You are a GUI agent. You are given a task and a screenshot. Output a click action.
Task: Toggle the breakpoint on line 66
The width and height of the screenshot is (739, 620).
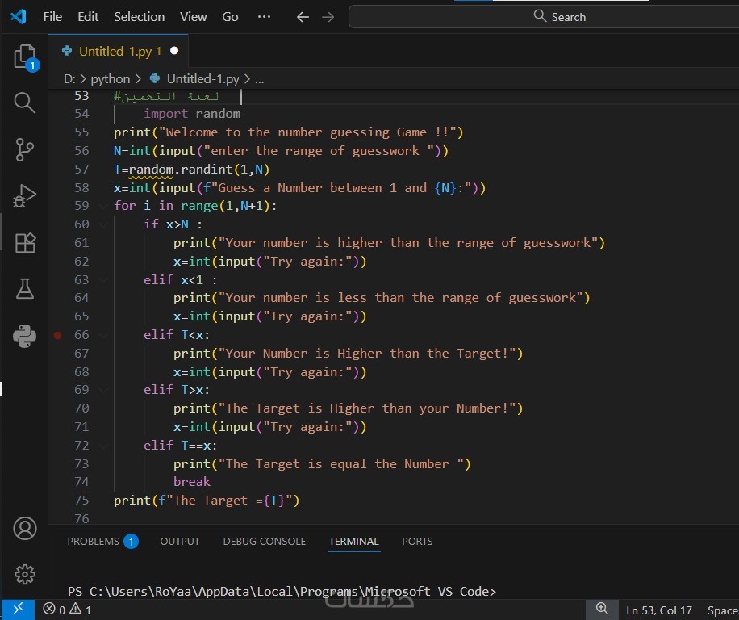[58, 335]
